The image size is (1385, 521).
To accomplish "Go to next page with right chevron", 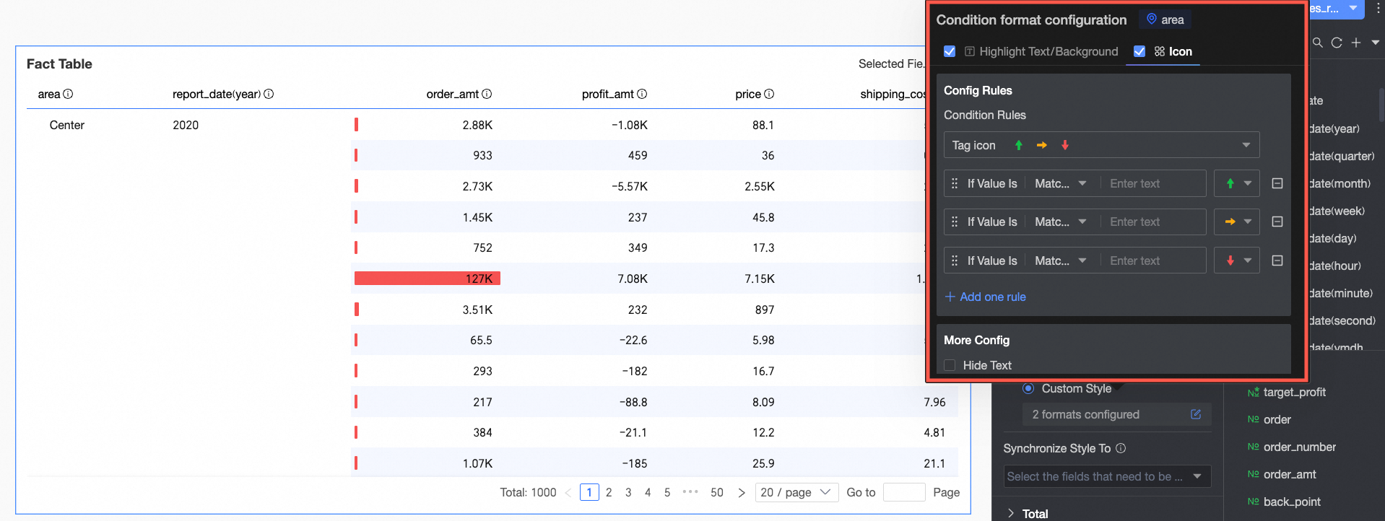I will click(x=742, y=493).
